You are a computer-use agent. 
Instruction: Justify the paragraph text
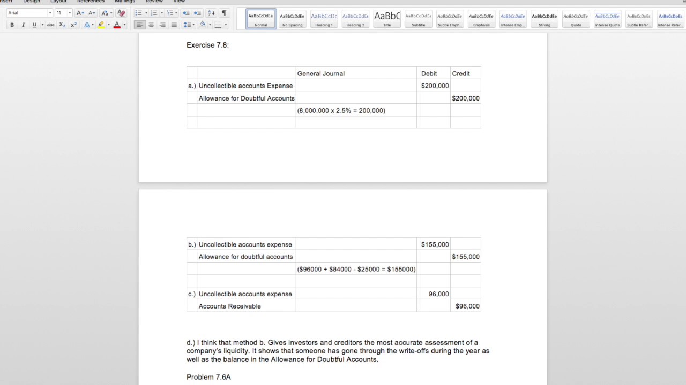[x=174, y=25]
